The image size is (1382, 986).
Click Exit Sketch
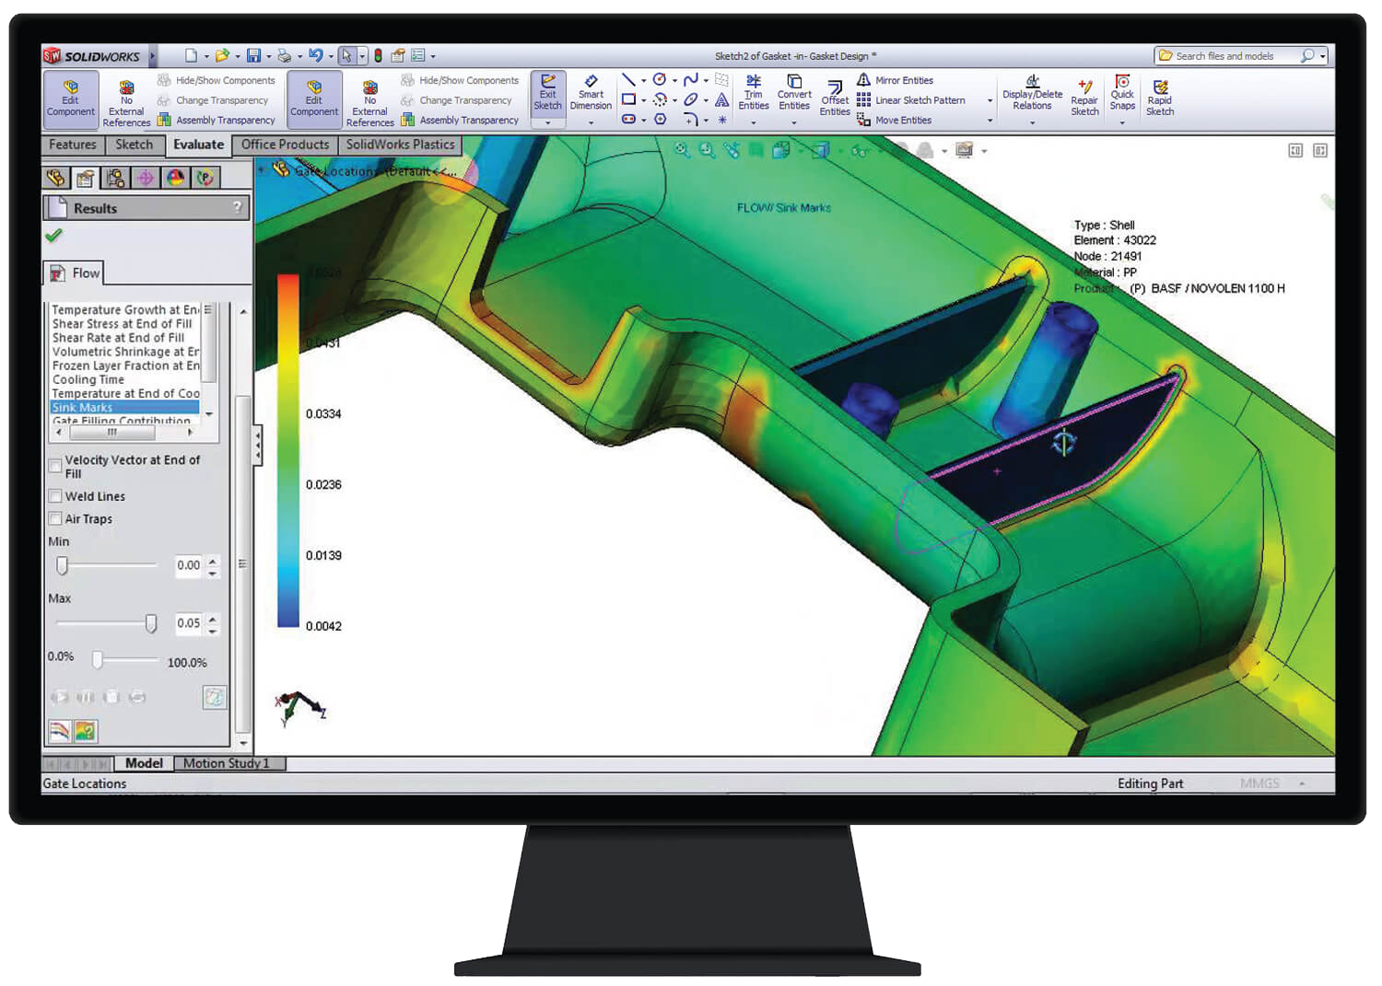tap(547, 93)
